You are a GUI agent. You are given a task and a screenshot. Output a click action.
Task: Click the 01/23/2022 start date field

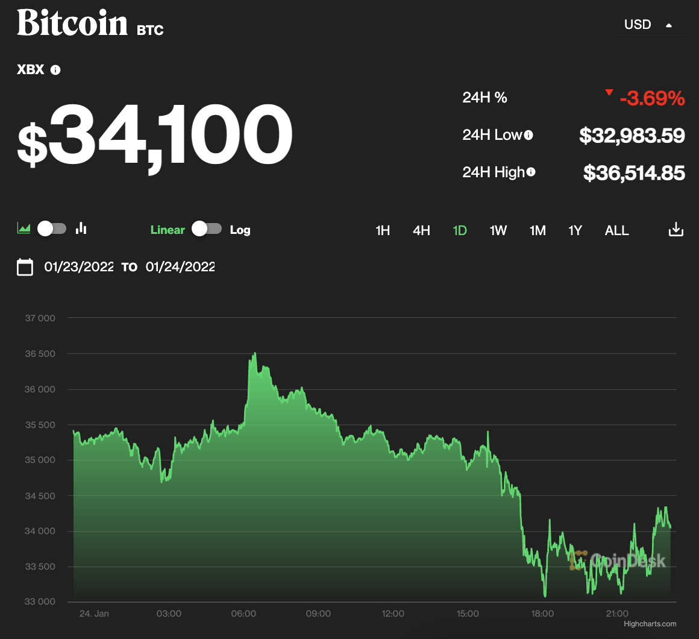click(78, 266)
